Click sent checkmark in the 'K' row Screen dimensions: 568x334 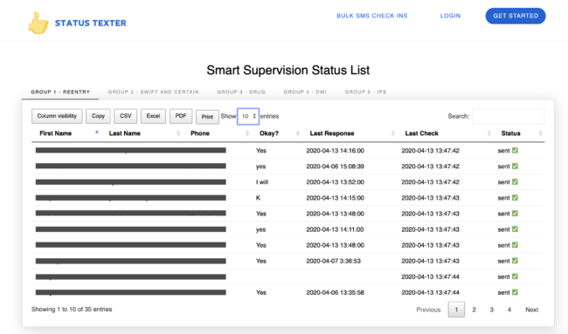[515, 198]
